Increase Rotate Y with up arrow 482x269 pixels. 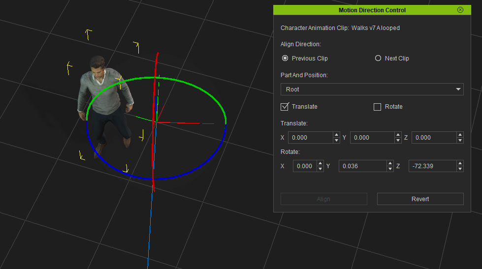click(390, 163)
